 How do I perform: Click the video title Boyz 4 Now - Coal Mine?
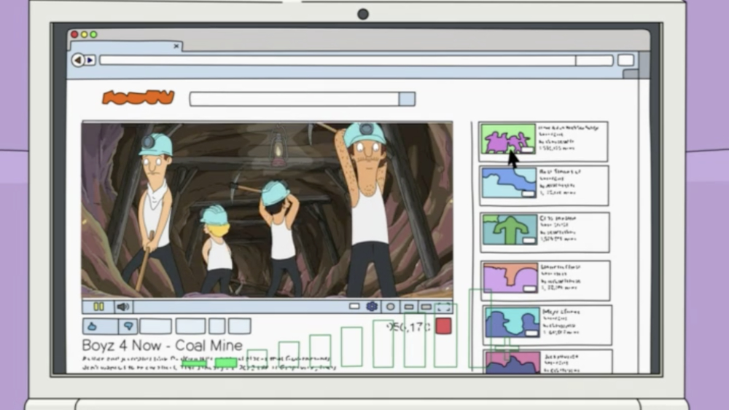[x=163, y=345]
